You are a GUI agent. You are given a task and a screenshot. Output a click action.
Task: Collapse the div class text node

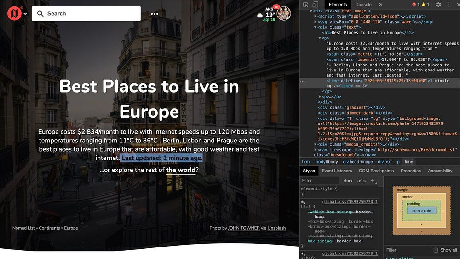pyautogui.click(x=316, y=27)
